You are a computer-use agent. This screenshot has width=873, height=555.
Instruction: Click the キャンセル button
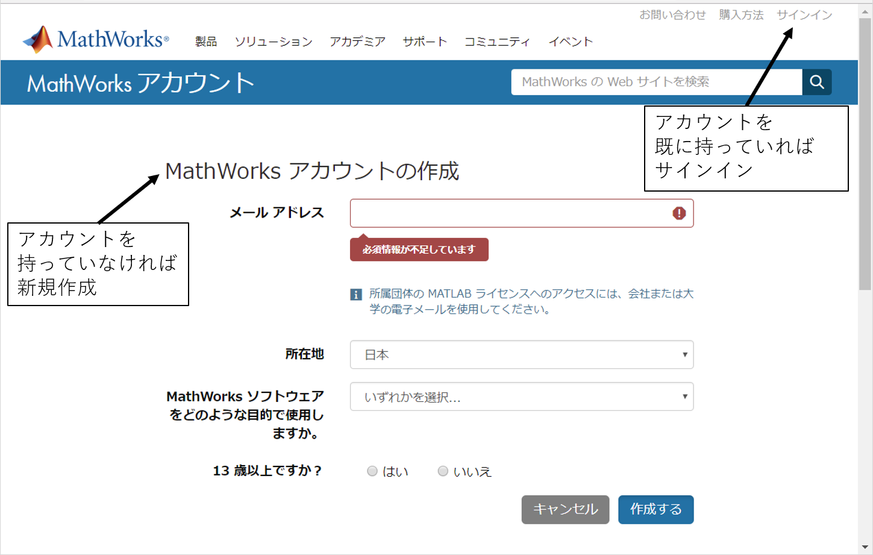pos(566,510)
